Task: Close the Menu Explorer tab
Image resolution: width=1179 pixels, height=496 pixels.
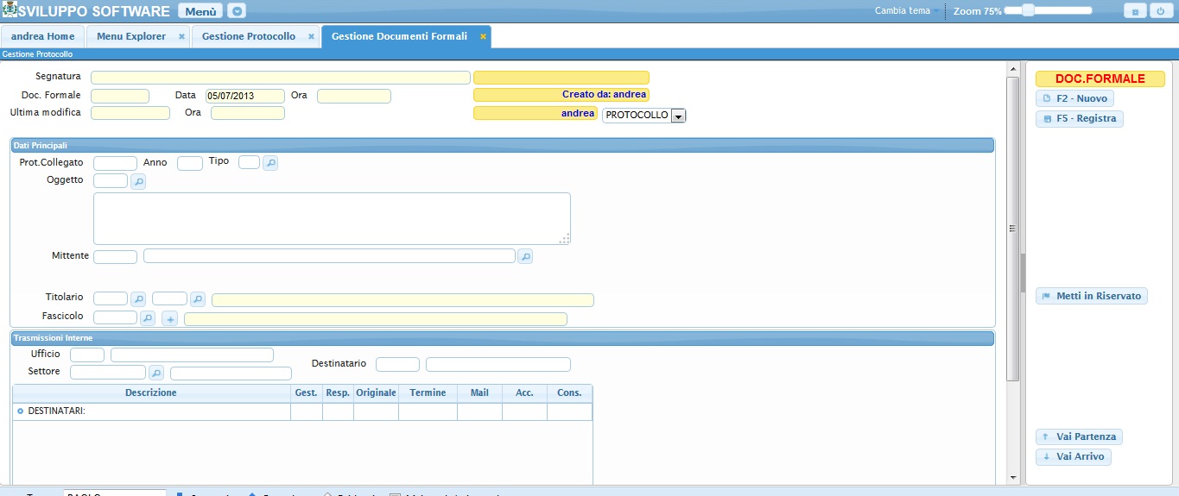Action: pos(181,36)
